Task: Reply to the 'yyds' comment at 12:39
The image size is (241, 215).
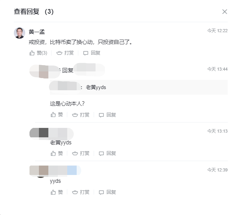Action: point(107,192)
